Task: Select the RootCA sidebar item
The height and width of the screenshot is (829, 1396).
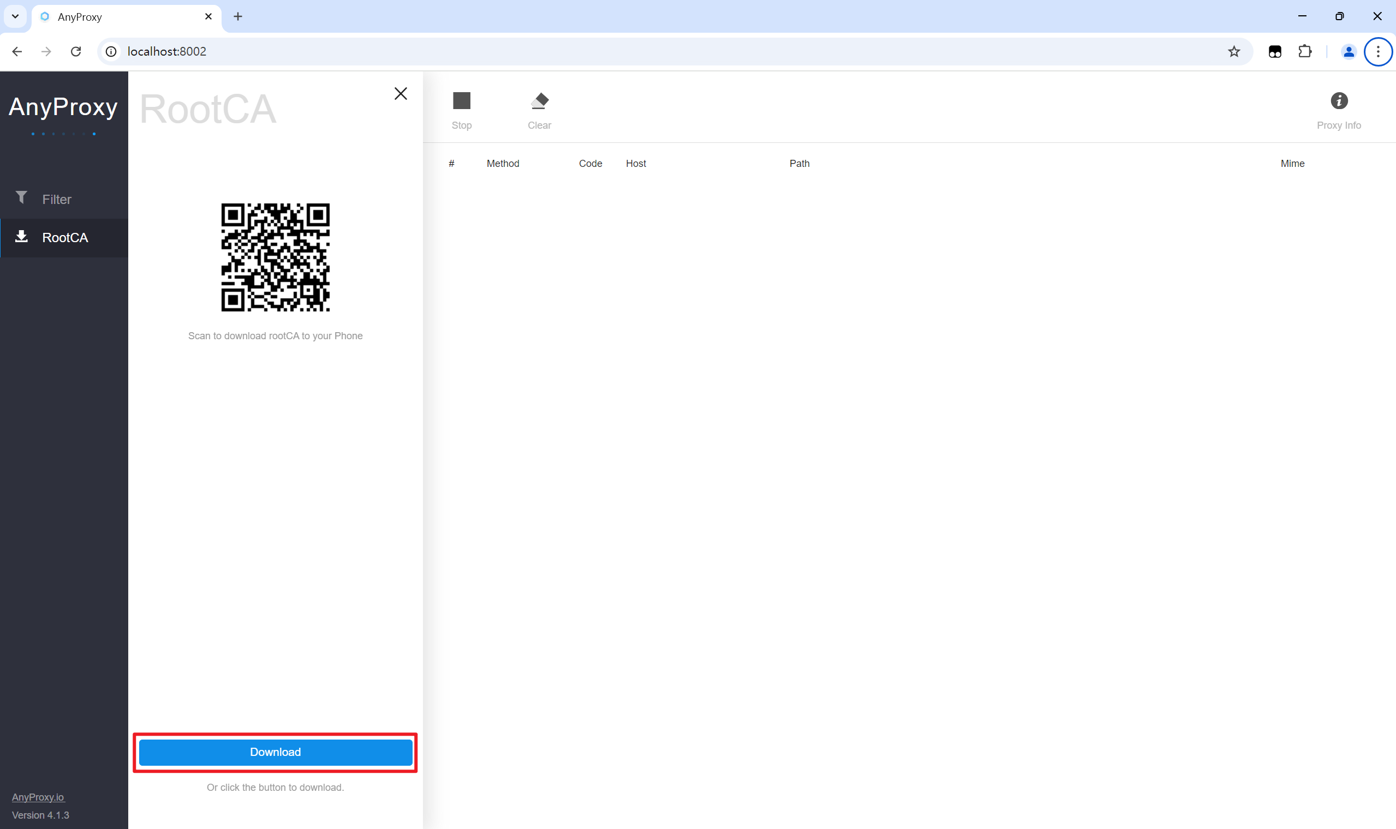Action: [x=64, y=237]
